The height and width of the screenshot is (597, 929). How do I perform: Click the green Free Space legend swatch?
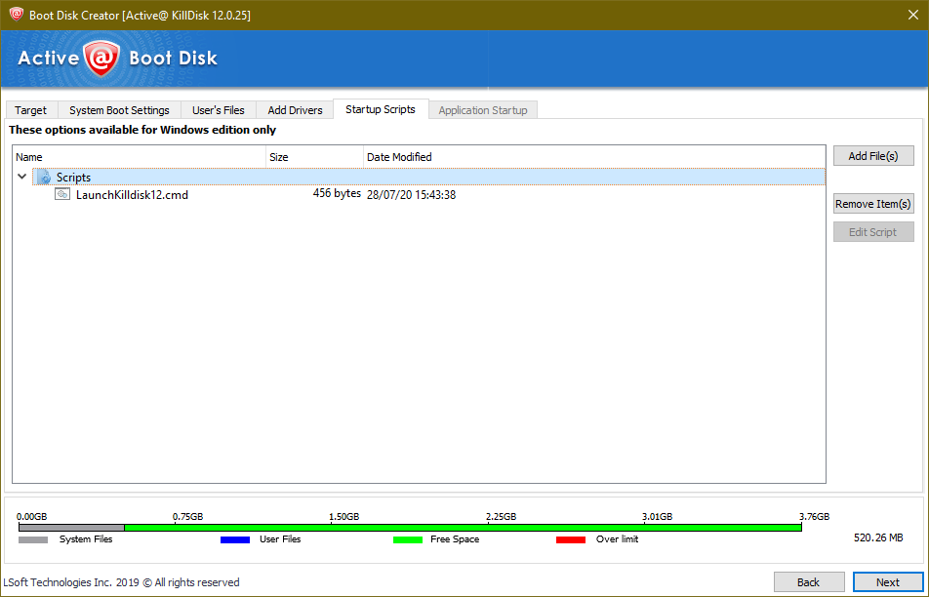(x=408, y=538)
